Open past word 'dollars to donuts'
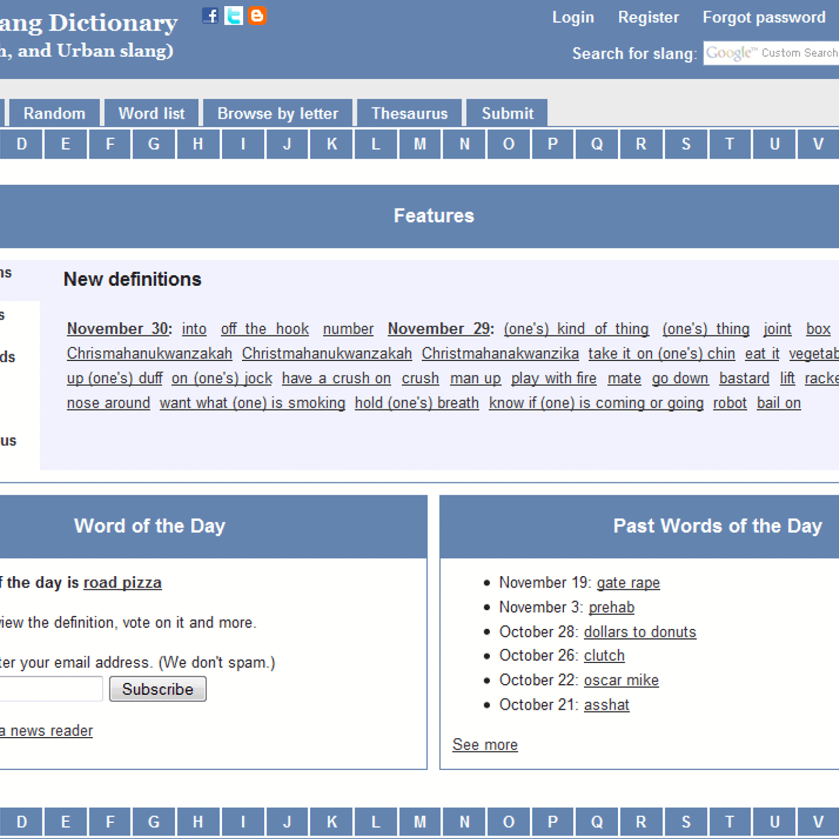Screen dimensions: 839x839 pos(640,632)
